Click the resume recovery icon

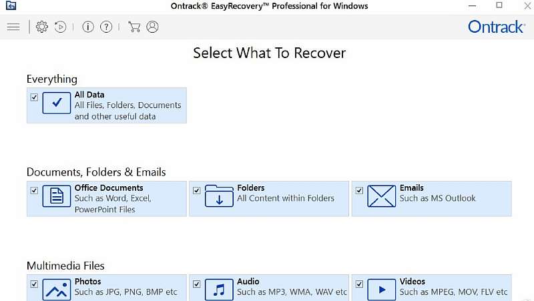(x=61, y=27)
